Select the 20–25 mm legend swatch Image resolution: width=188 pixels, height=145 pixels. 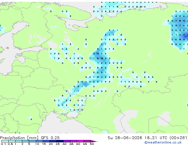pos(53,141)
